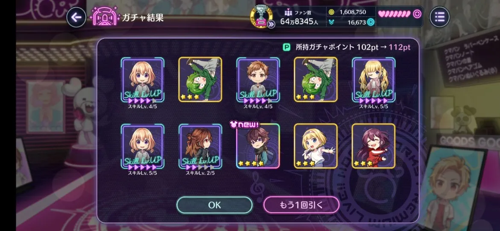This screenshot has height=231, width=500.
Task: Select the top-left blonde girl Skill Lv.4/5 card
Action: 143,80
